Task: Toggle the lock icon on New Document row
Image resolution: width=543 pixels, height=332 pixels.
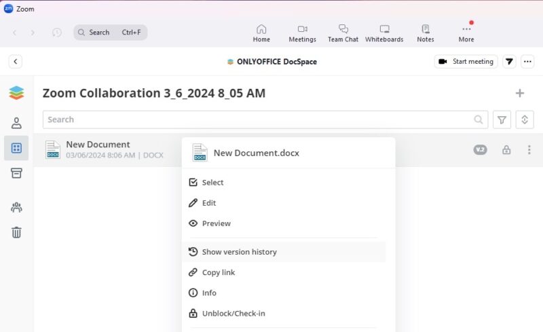Action: [x=506, y=150]
